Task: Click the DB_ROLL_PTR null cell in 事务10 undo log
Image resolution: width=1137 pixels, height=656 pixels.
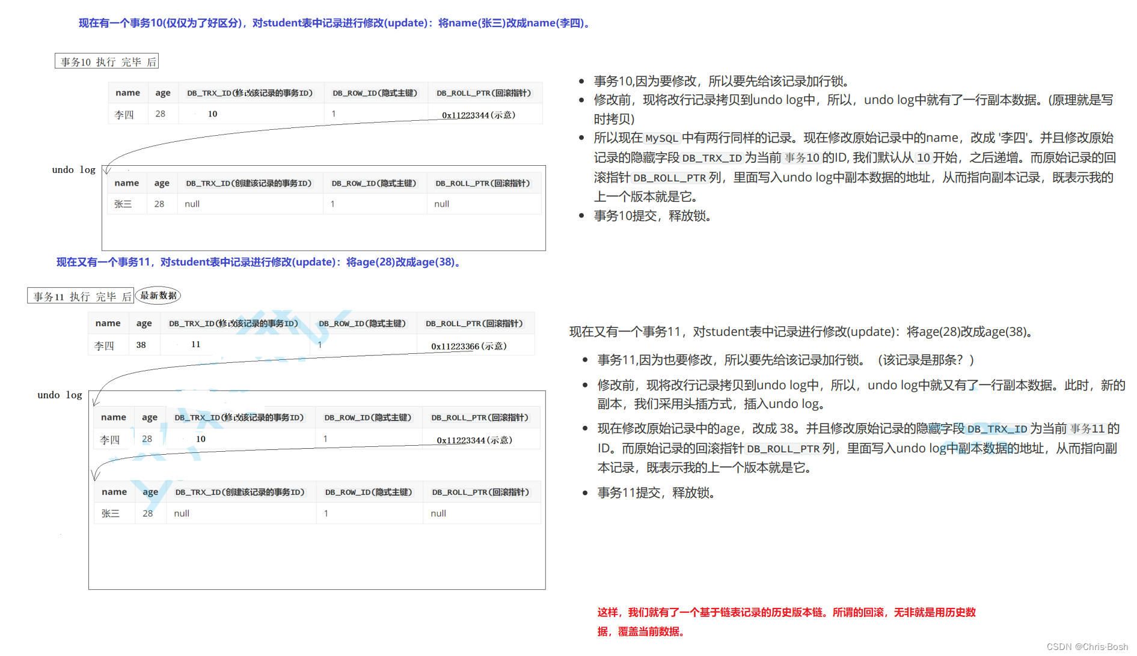Action: pos(441,204)
